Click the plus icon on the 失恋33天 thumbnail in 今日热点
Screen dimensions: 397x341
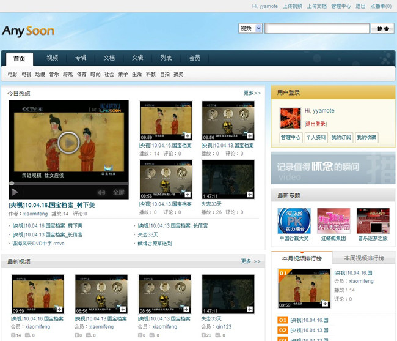pos(250,194)
